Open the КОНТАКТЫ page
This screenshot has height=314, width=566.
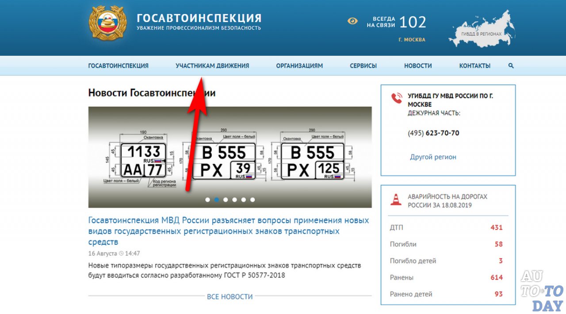point(475,65)
